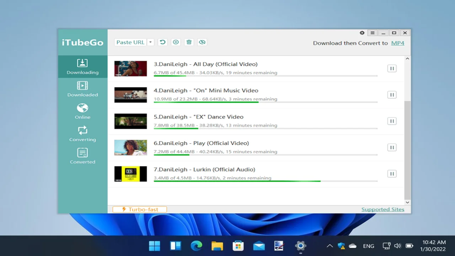
Task: Click the scroll up arrow of list
Action: (407, 59)
